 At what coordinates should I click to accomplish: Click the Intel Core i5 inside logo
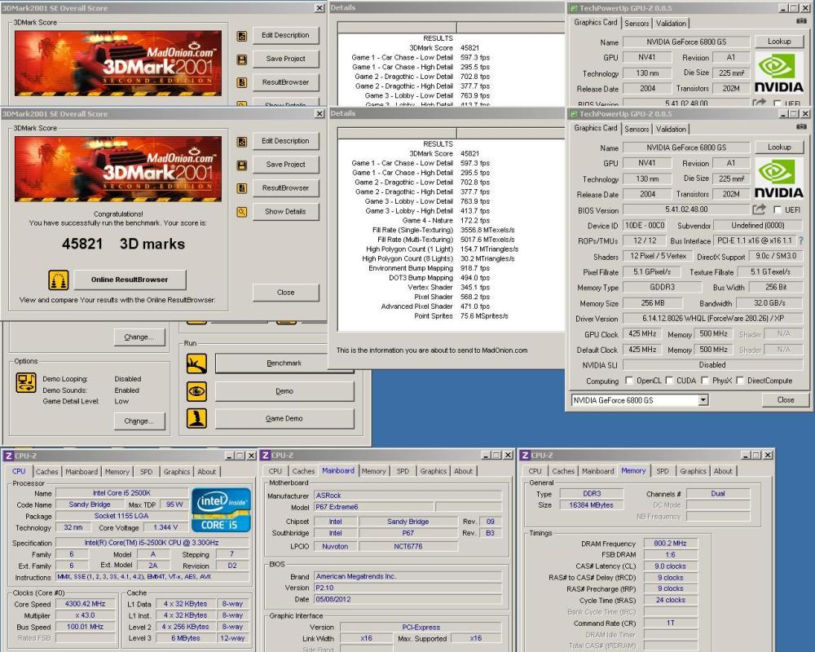(222, 509)
